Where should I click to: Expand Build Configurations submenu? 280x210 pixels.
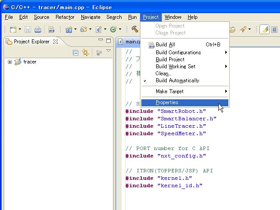(185, 52)
